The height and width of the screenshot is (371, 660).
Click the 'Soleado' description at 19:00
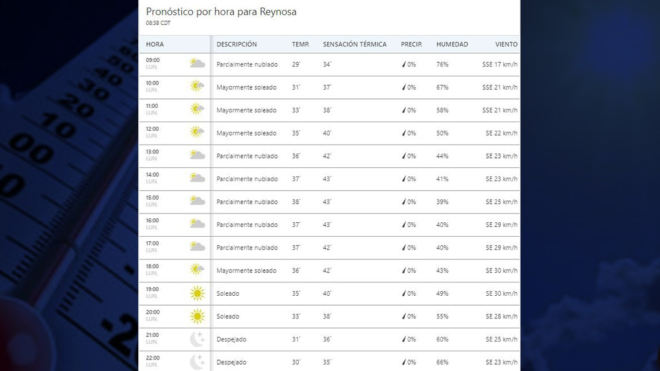[x=228, y=293]
